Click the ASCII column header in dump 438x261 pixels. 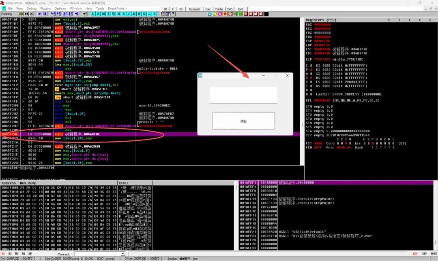(135, 183)
